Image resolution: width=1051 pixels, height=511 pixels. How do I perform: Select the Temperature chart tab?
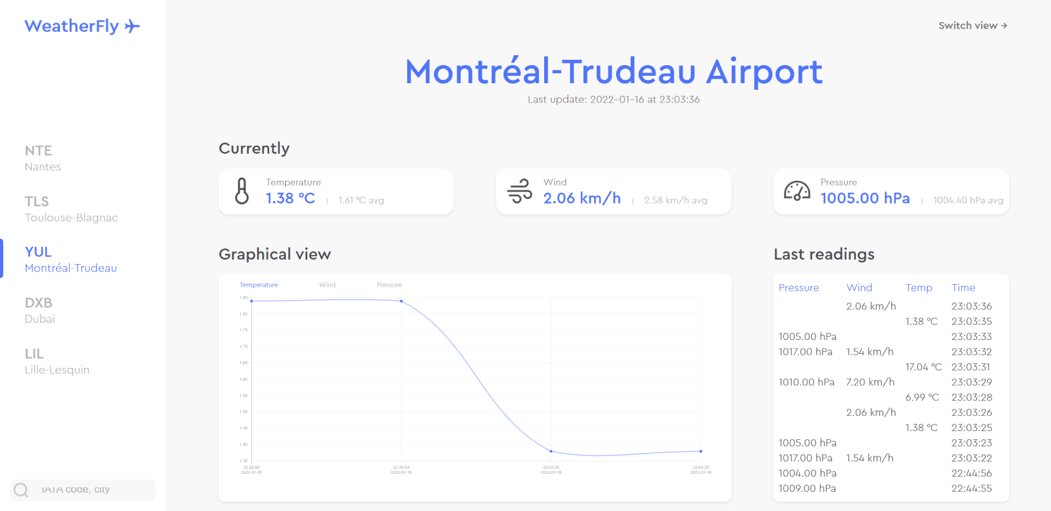[x=259, y=285]
